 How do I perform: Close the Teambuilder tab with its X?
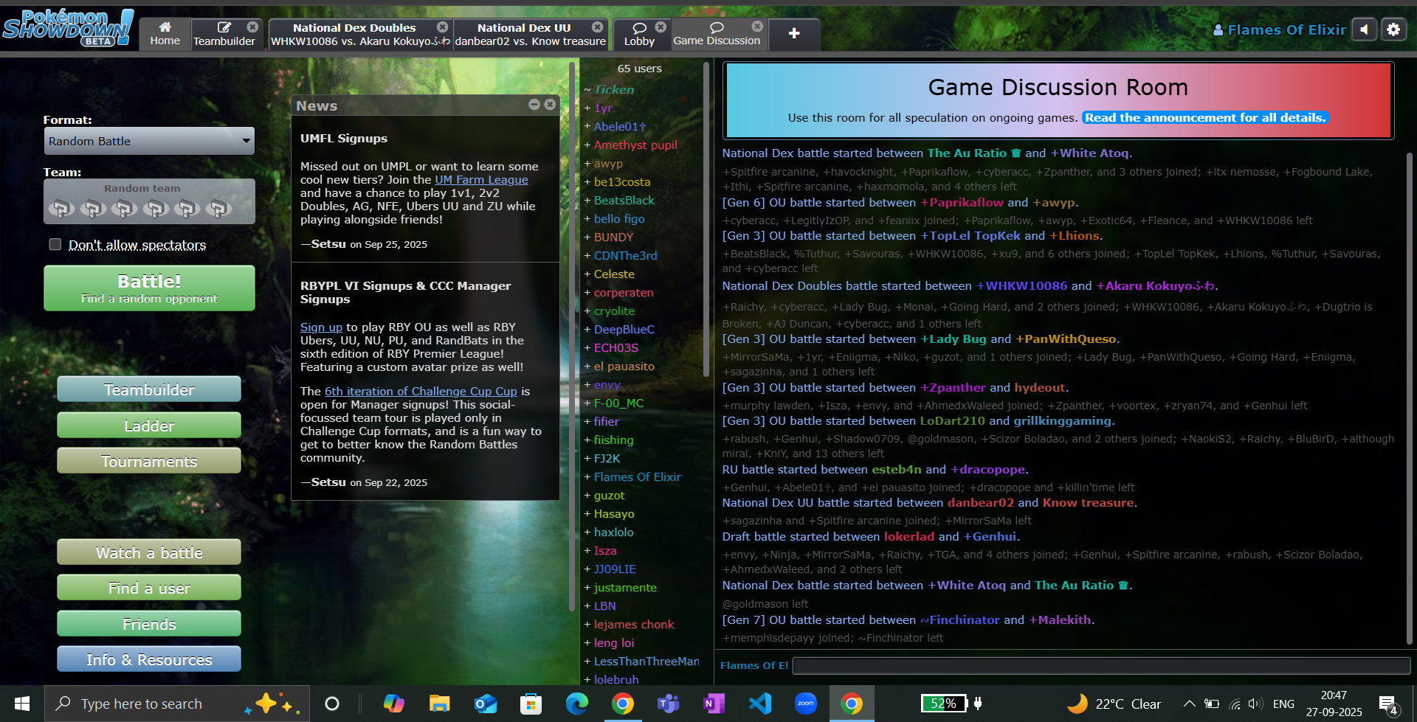pyautogui.click(x=252, y=27)
